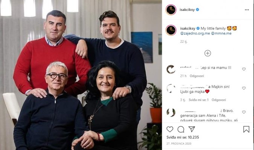View likes on 'Sviđa mi se: 1'

pos(199,100)
